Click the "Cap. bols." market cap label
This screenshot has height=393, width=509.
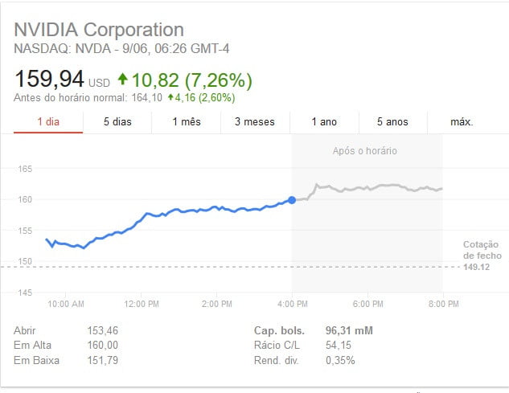pos(278,330)
